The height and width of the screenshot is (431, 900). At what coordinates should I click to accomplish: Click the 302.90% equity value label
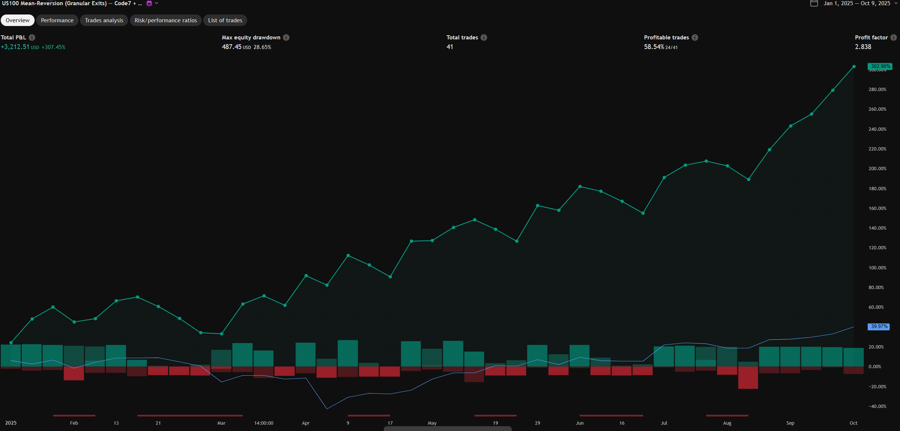click(880, 67)
